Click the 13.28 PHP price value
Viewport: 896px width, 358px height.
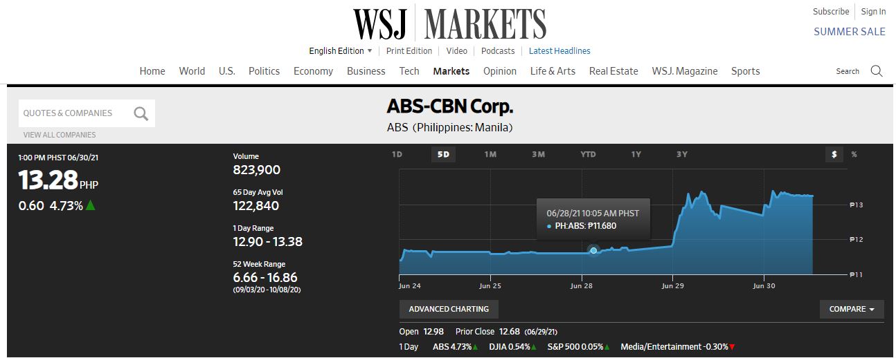[x=58, y=180]
